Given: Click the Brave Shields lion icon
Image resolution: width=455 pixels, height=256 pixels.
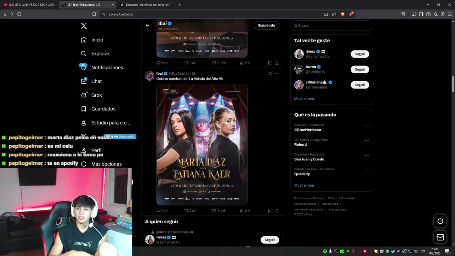Looking at the screenshot, I should pyautogui.click(x=342, y=14).
